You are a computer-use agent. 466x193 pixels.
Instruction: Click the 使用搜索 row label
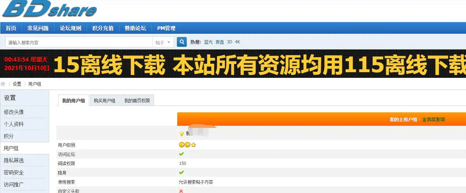click(x=67, y=182)
